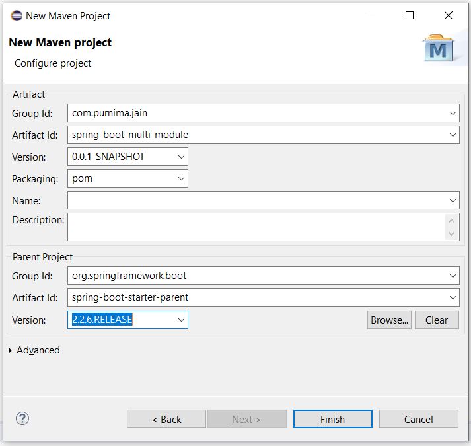Open the artifact Group Id dropdown
Image resolution: width=471 pixels, height=446 pixels.
tap(453, 113)
